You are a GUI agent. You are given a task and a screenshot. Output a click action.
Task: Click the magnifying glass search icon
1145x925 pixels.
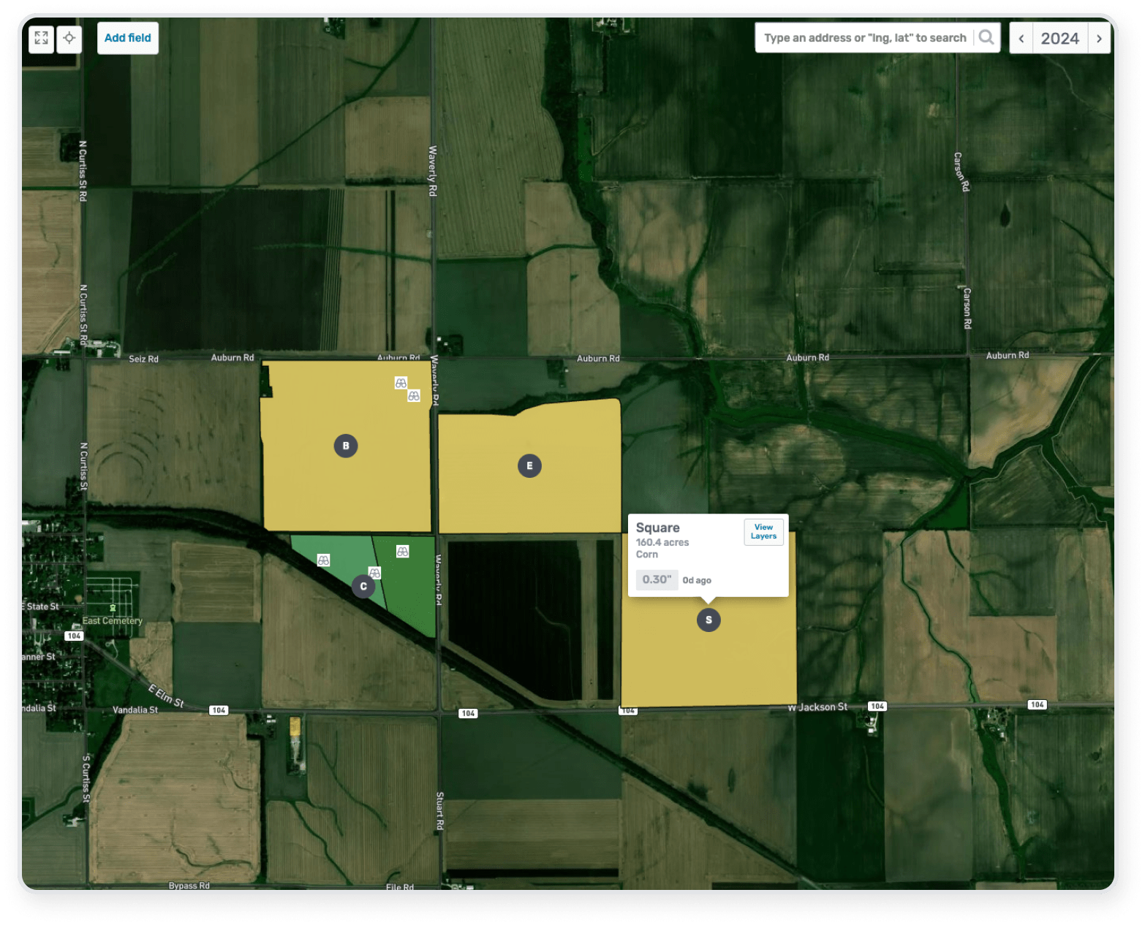pos(986,37)
